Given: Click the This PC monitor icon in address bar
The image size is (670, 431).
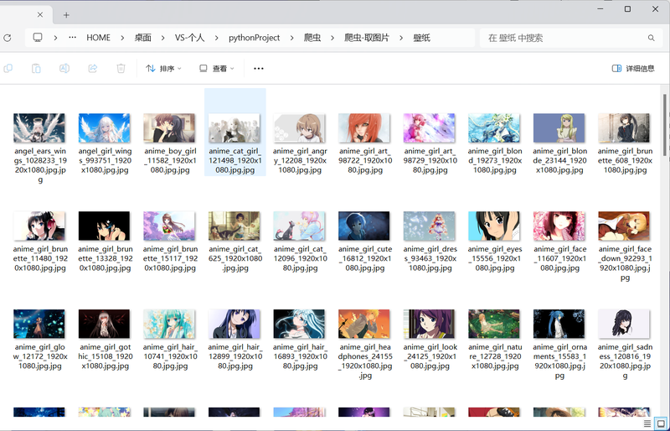Looking at the screenshot, I should [38, 38].
